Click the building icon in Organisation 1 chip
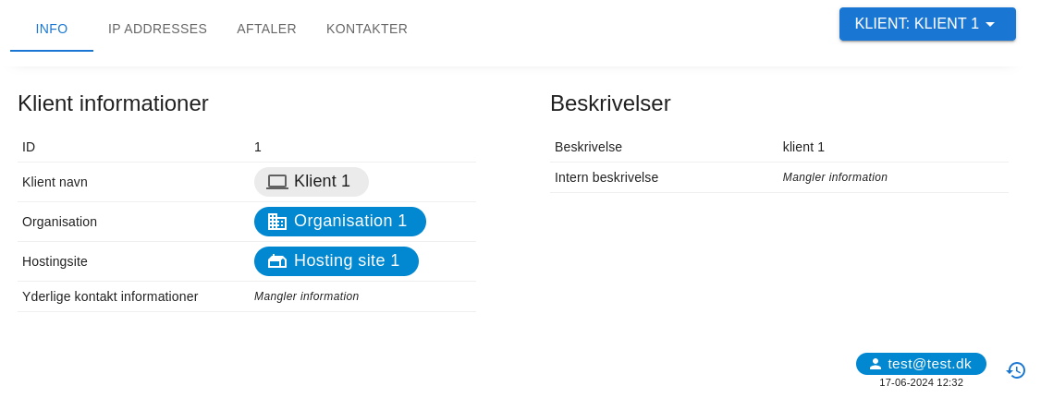The image size is (1041, 398). [x=277, y=222]
